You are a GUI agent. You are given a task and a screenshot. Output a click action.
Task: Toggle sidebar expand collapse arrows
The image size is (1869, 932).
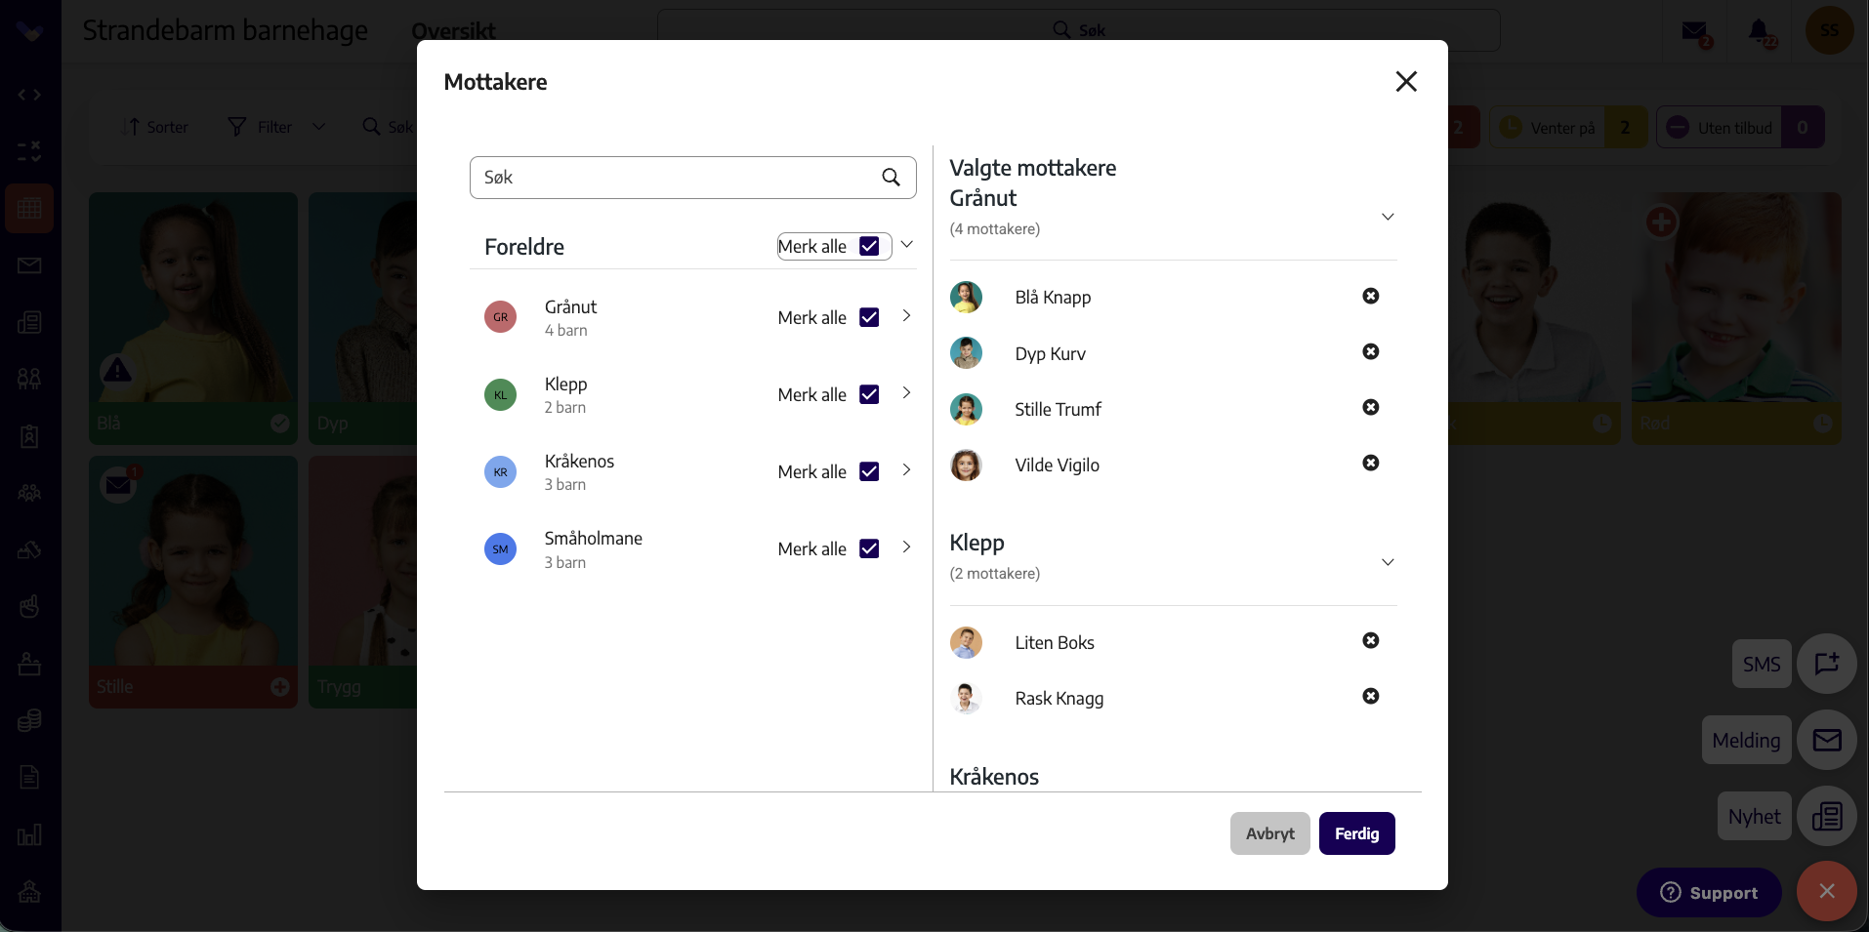[29, 95]
